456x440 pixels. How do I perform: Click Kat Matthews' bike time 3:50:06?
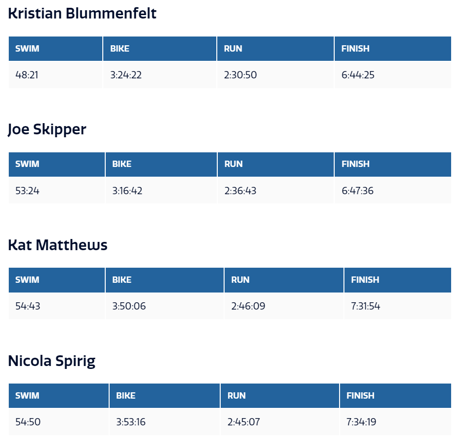pyautogui.click(x=129, y=306)
